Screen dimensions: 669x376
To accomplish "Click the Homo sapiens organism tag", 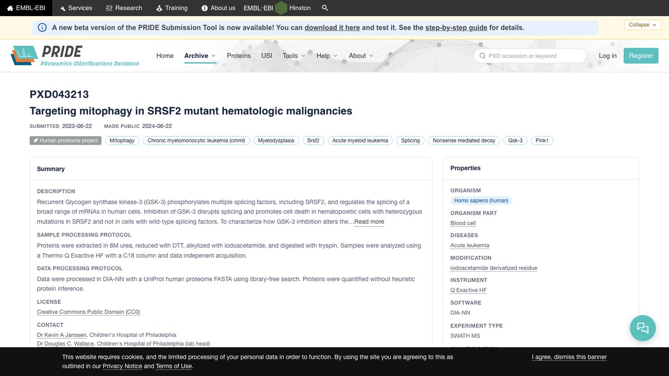I will [481, 201].
